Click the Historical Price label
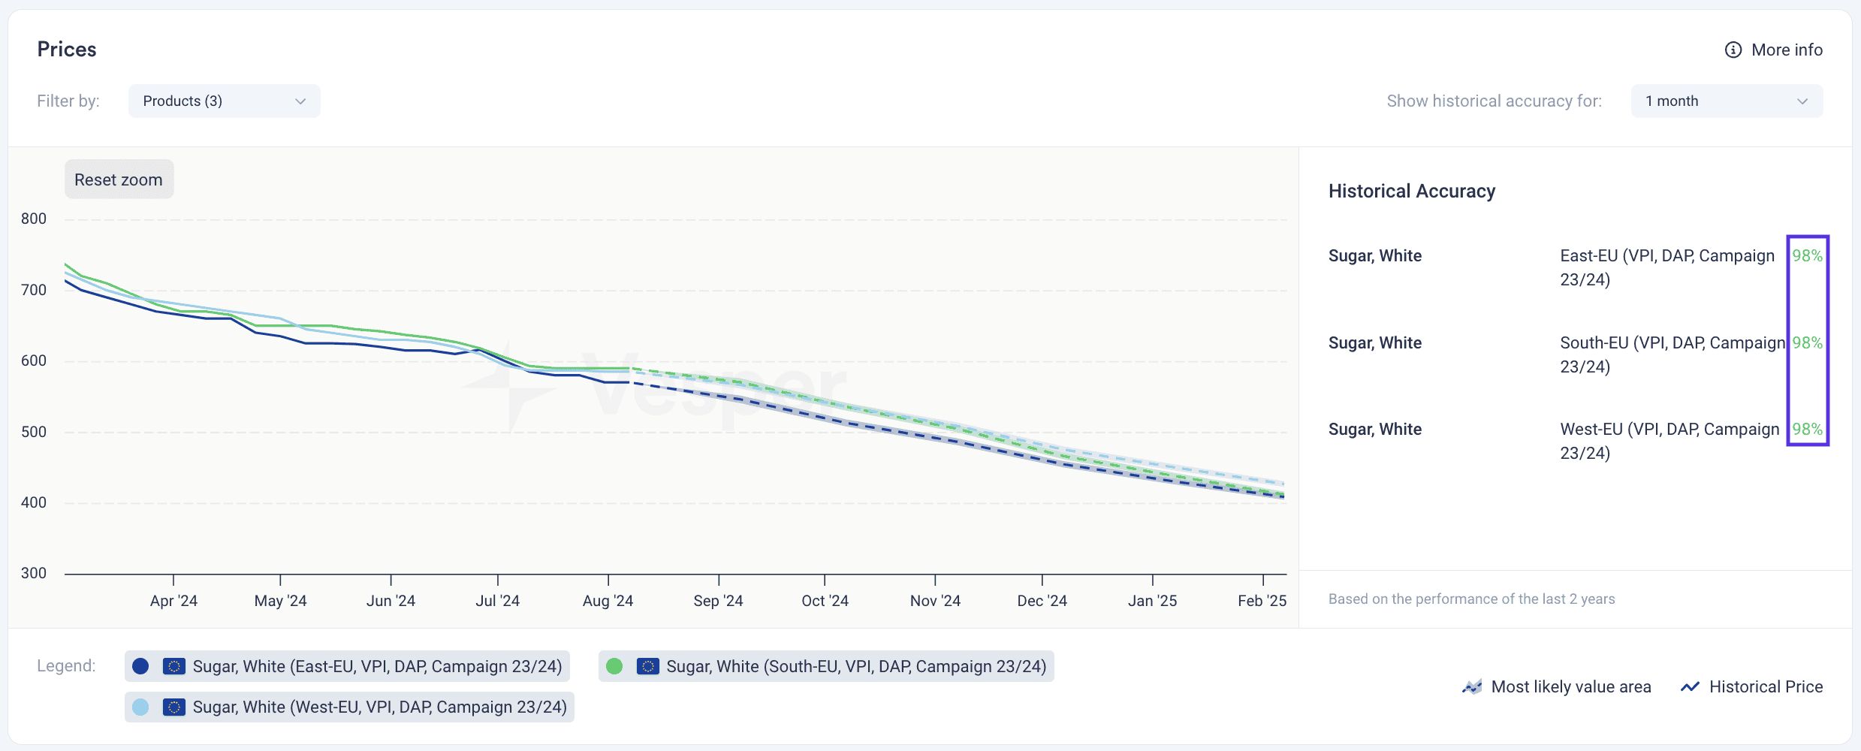Screen dimensions: 1861x751 [1766, 686]
